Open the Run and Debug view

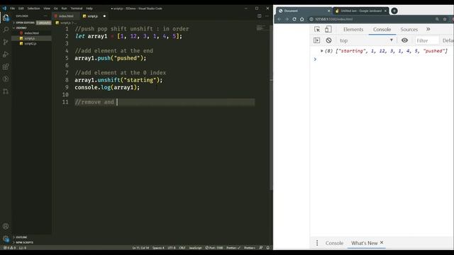(6, 55)
